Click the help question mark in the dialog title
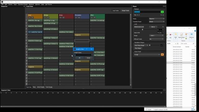199x112 pixels. click(87, 49)
